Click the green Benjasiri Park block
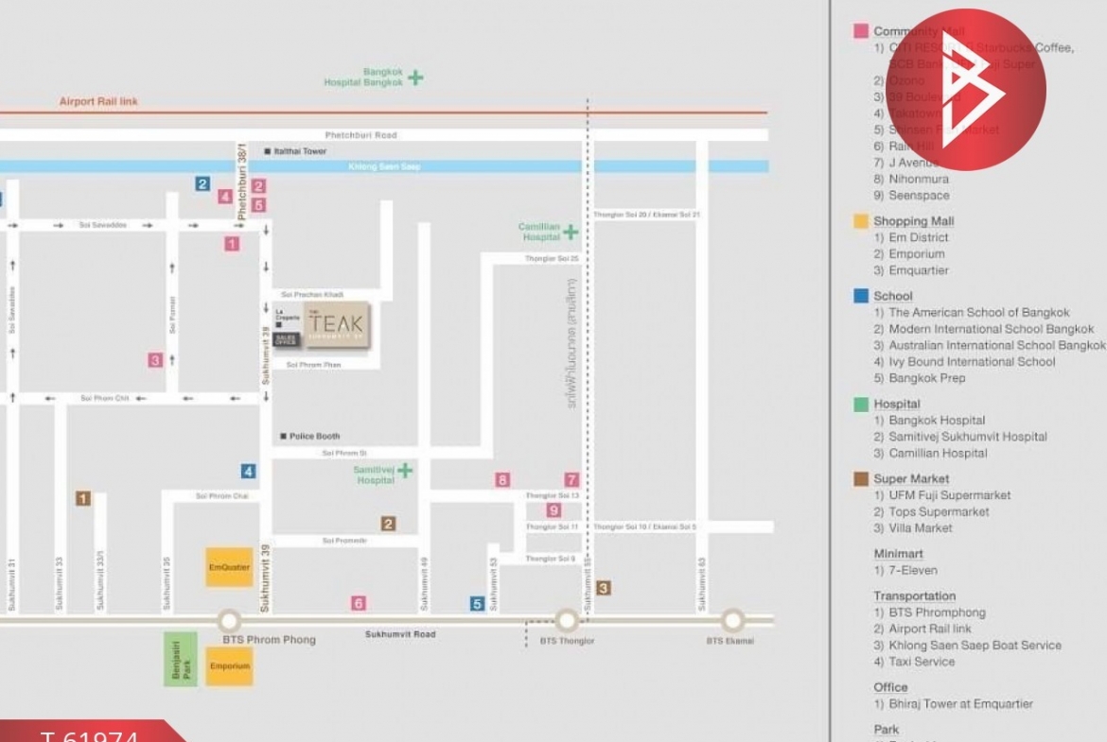 (181, 659)
